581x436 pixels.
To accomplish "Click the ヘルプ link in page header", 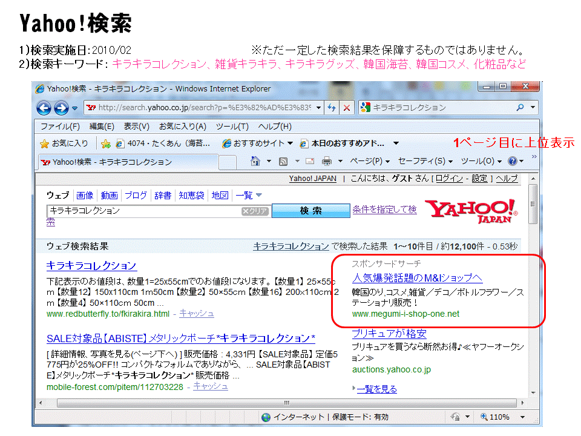I will click(x=507, y=178).
